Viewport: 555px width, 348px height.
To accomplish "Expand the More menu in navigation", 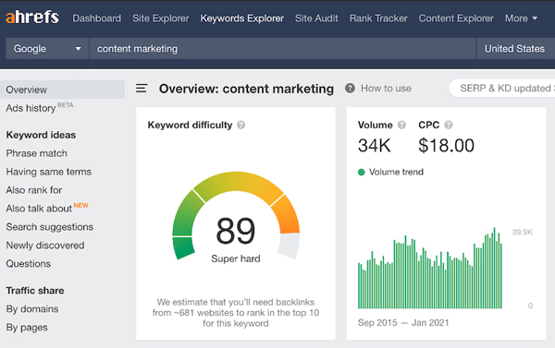I will click(521, 18).
